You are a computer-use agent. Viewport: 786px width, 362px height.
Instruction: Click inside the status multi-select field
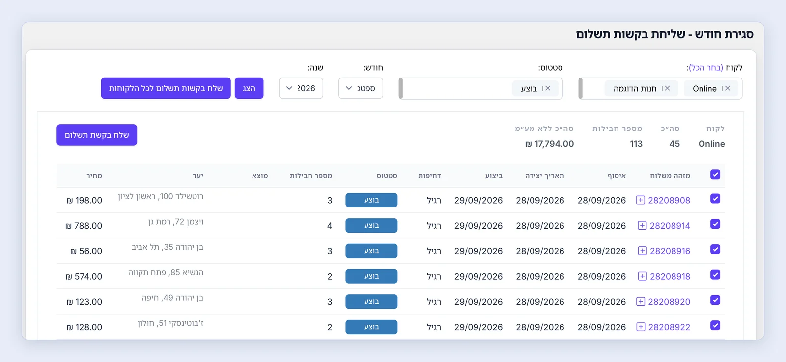480,88
